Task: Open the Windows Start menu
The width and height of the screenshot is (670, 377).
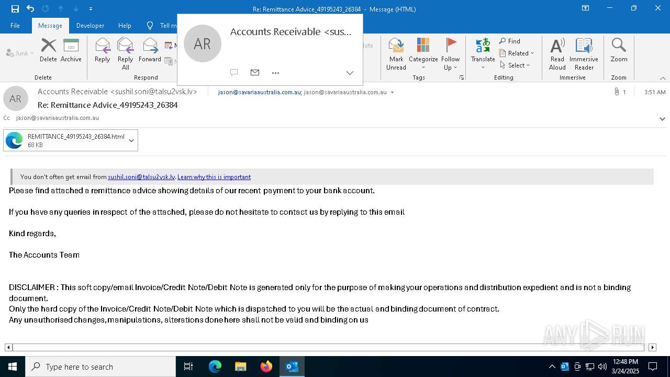Action: [x=13, y=367]
